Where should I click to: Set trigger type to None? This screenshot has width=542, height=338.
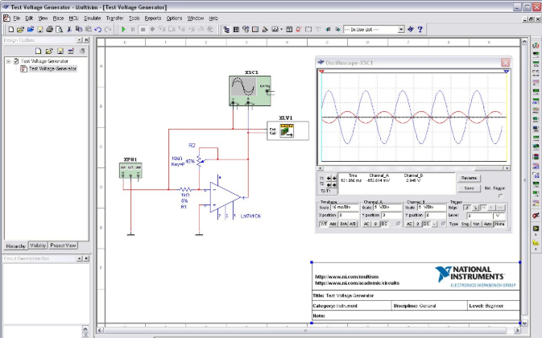pyautogui.click(x=499, y=224)
